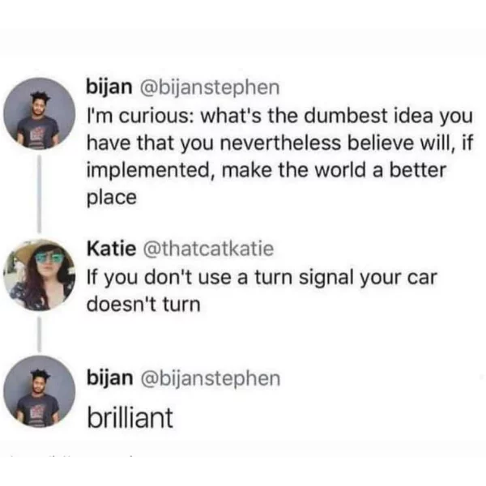Open the @bijanstephen handle above 'brilliant'

click(211, 379)
